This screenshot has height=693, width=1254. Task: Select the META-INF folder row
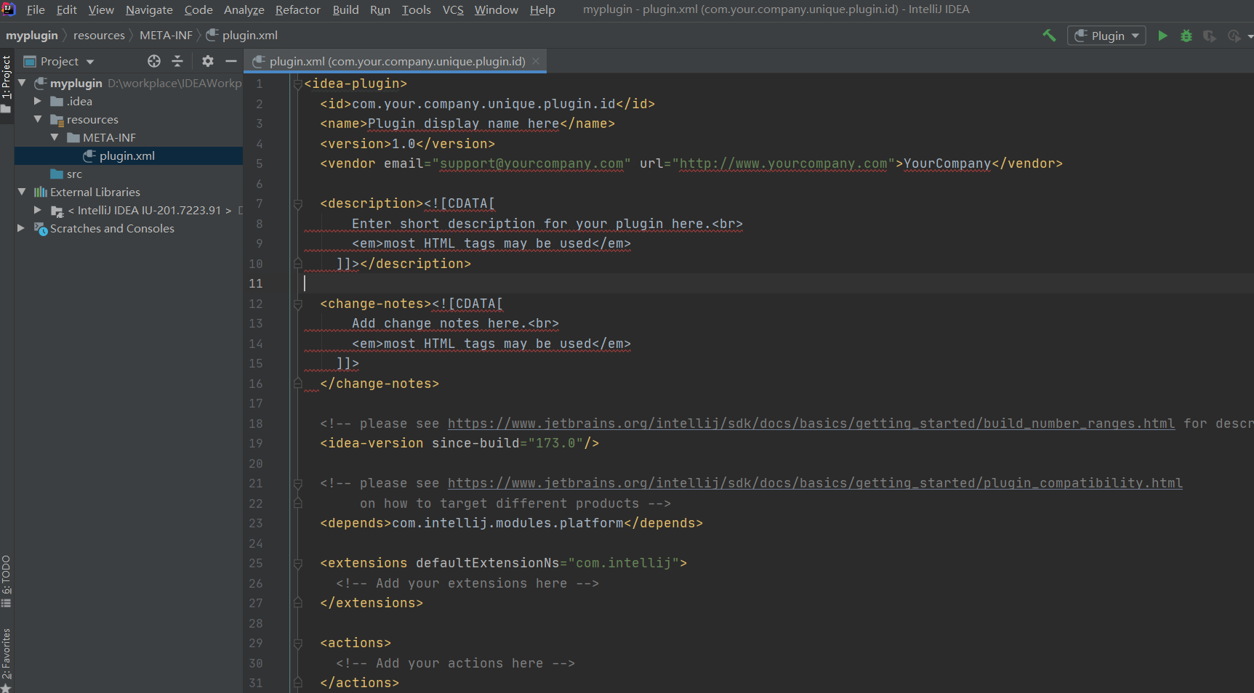coord(129,137)
